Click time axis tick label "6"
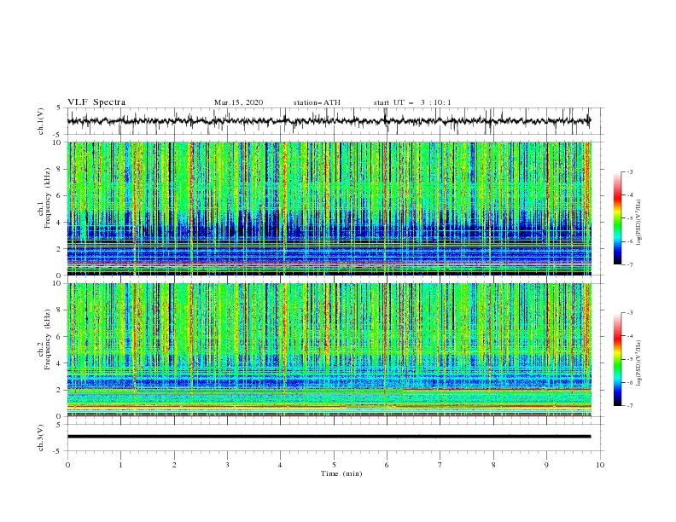The image size is (676, 522). 387,466
